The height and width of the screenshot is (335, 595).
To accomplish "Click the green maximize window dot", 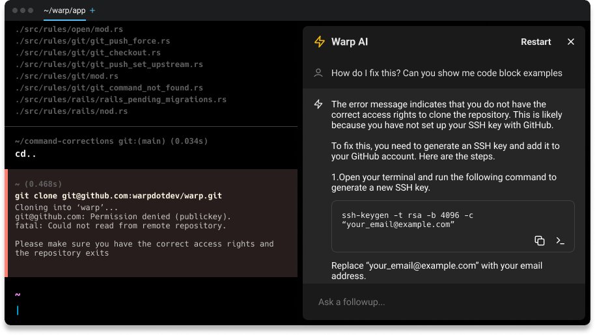I will point(31,10).
